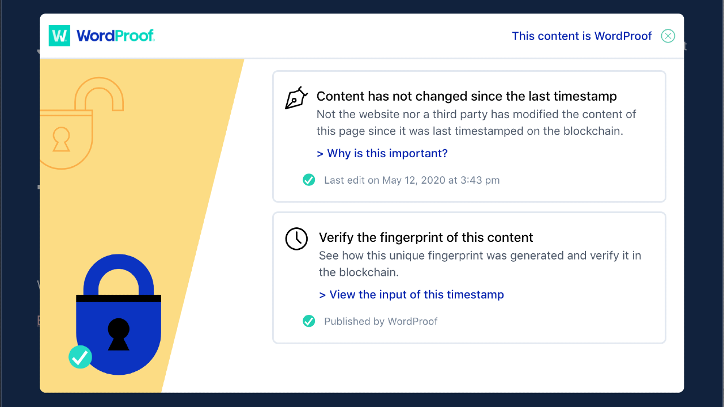
Task: Click the description about blockchain timestamped content
Action: click(476, 123)
